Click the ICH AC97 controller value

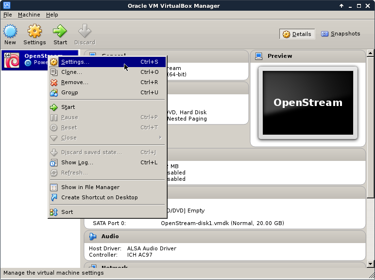(140, 255)
